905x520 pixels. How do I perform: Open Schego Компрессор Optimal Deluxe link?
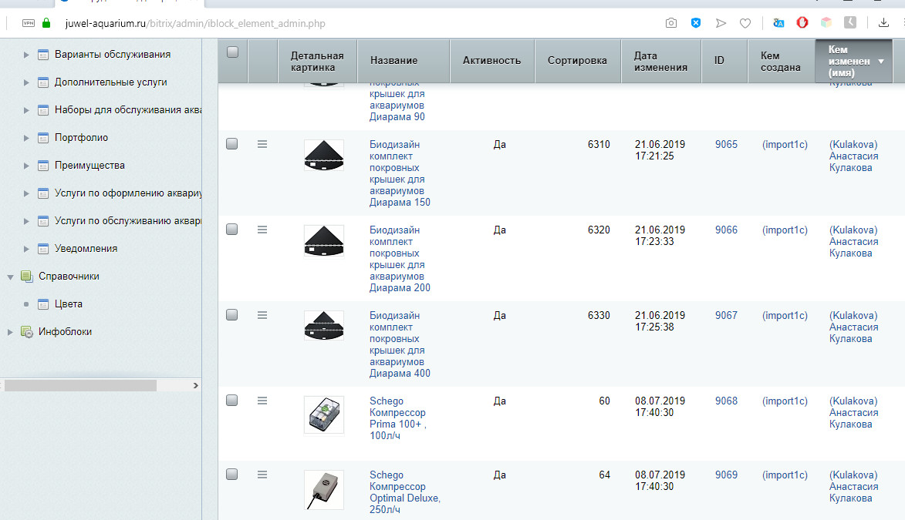[x=404, y=492]
